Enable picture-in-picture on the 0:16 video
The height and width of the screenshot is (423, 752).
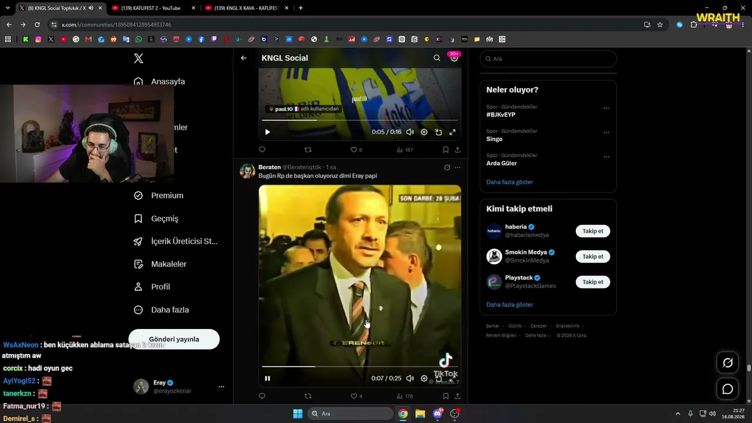438,132
